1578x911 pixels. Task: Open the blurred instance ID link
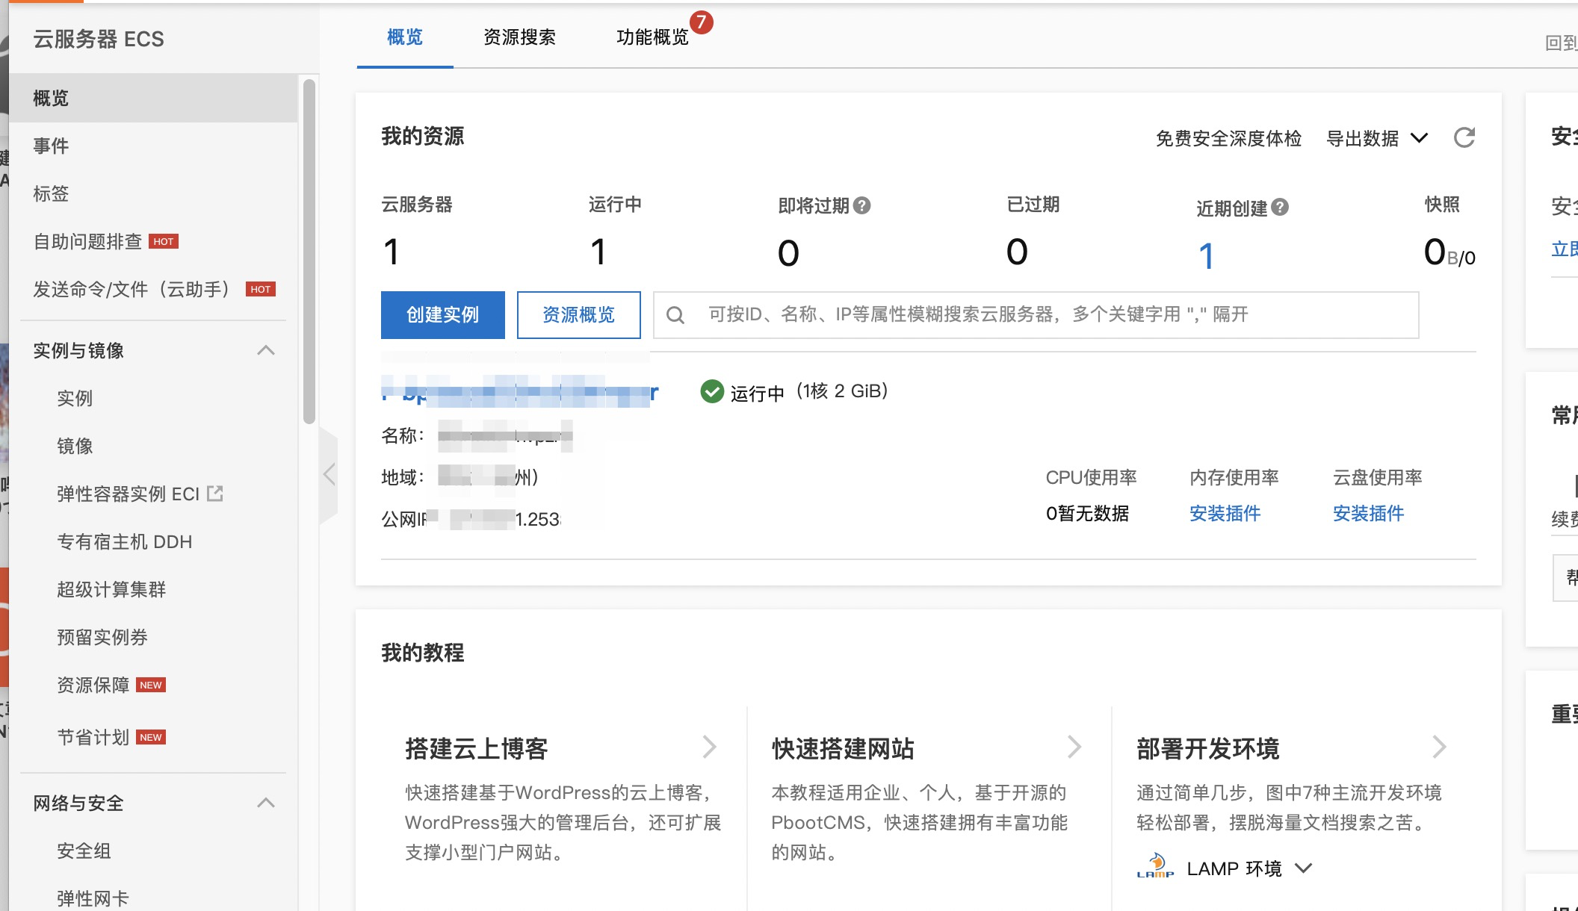click(x=520, y=391)
